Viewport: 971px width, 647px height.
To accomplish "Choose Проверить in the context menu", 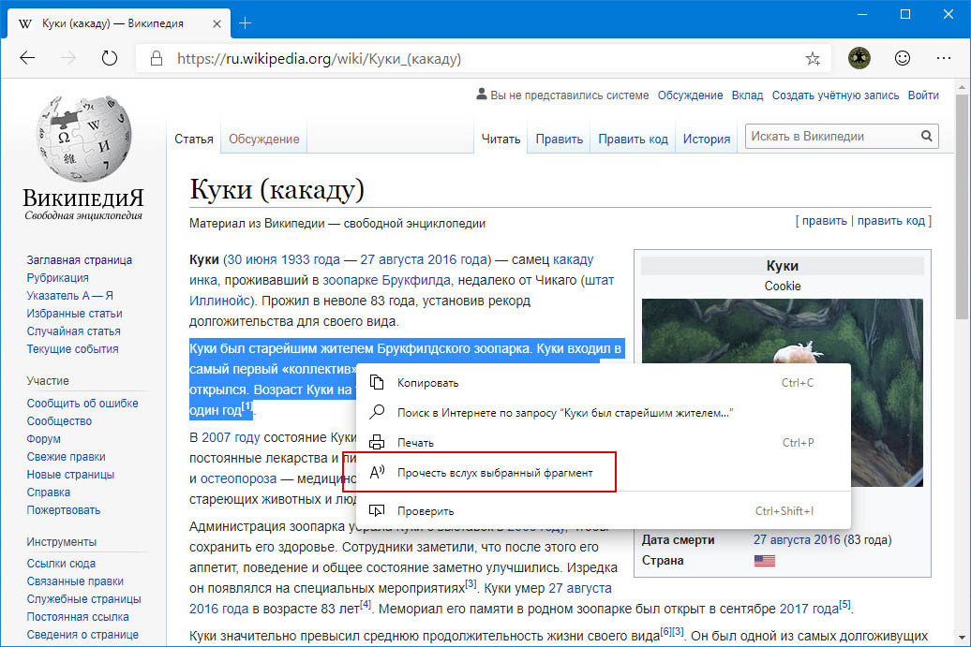I will tap(604, 511).
